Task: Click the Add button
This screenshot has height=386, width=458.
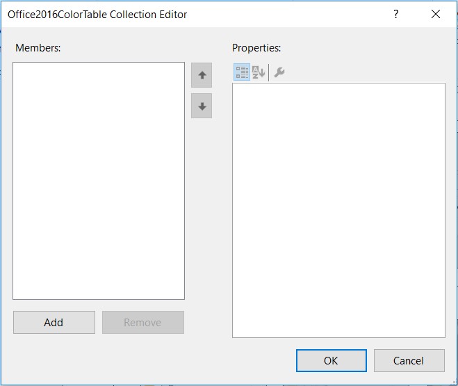Action: [54, 322]
